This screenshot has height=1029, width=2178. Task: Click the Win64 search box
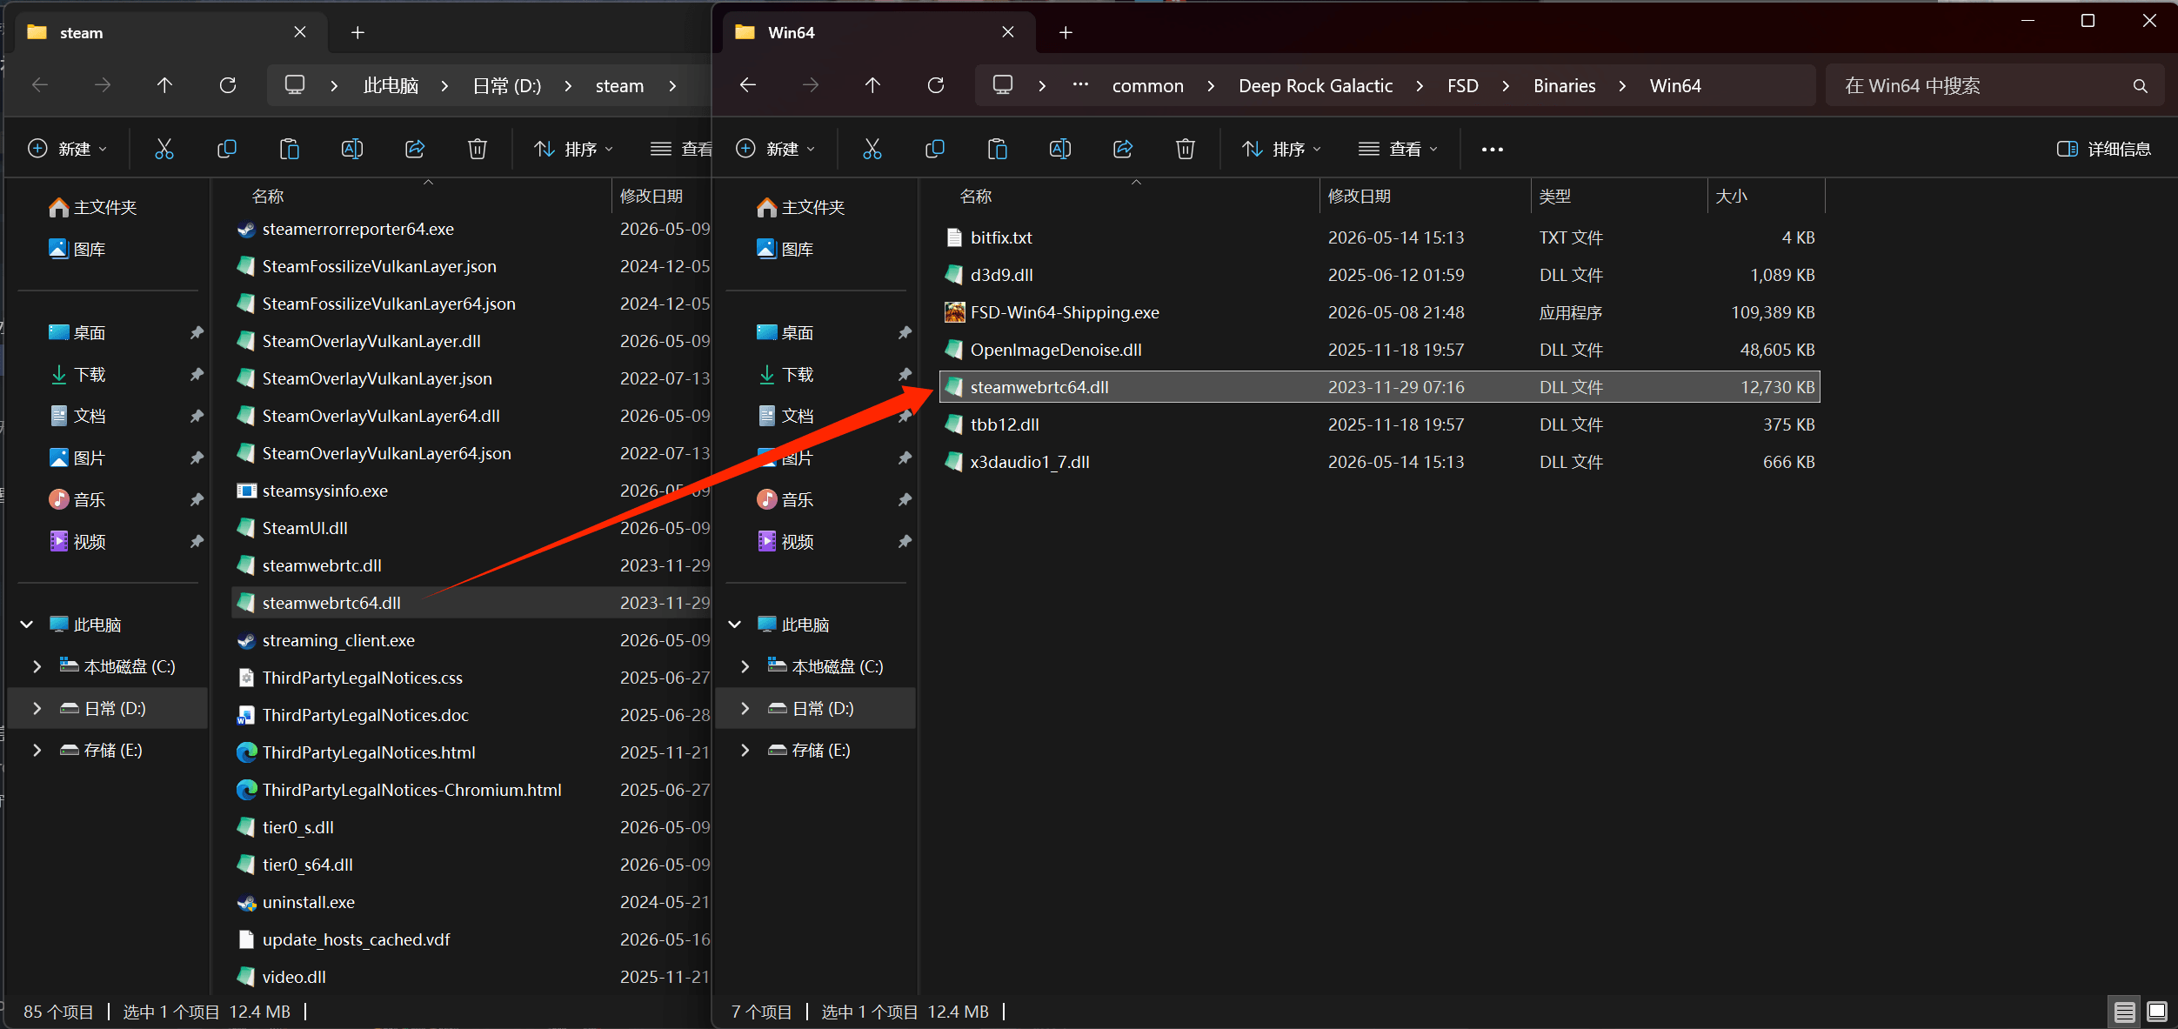tap(1994, 85)
